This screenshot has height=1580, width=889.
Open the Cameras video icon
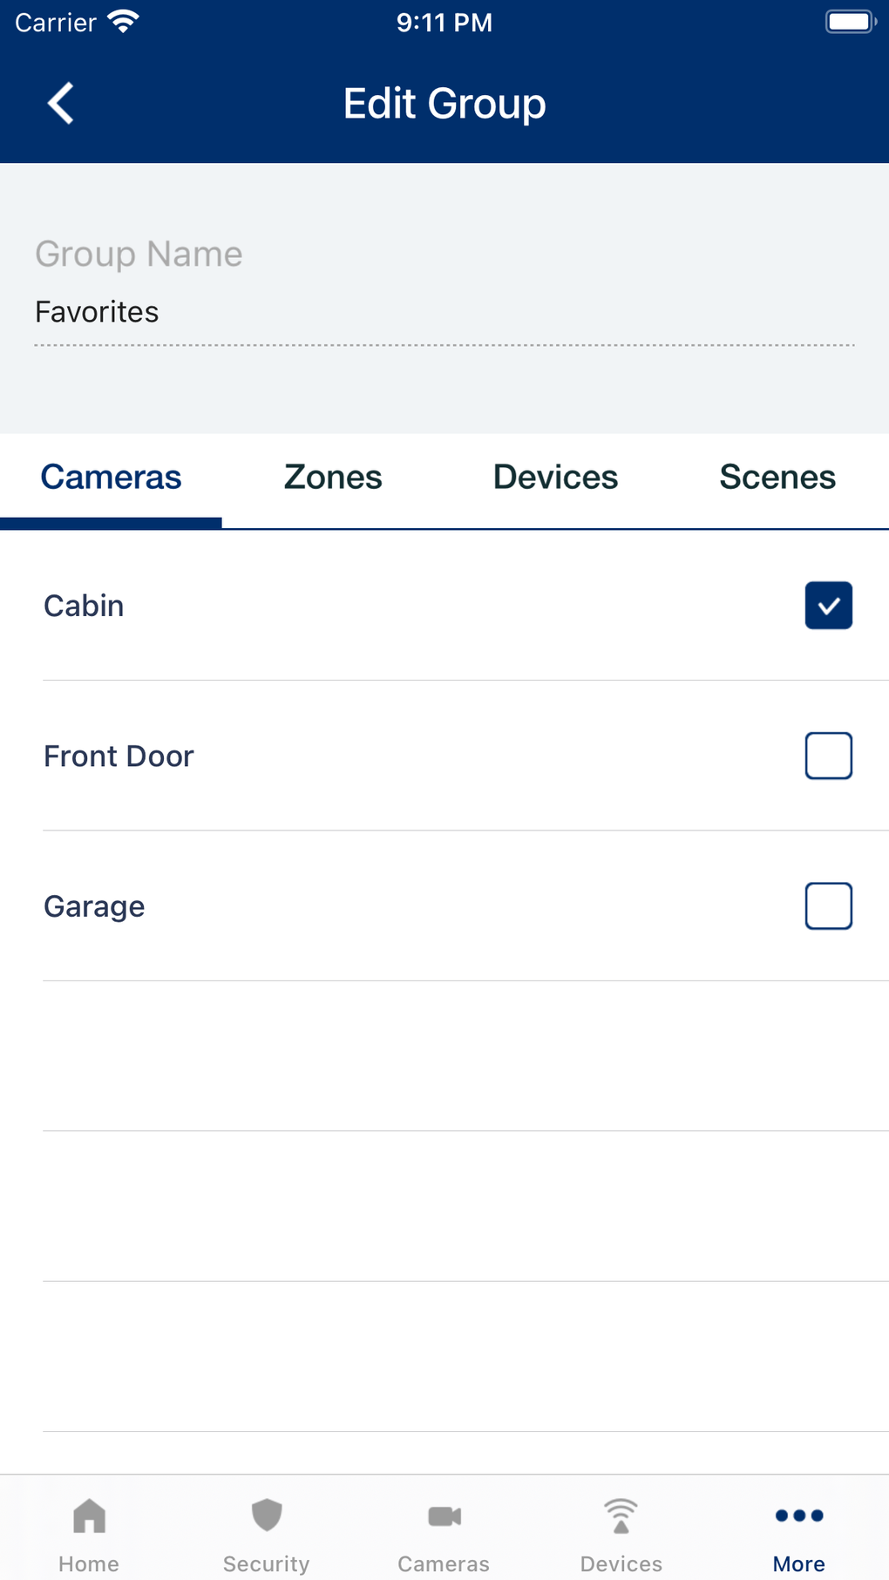point(444,1516)
